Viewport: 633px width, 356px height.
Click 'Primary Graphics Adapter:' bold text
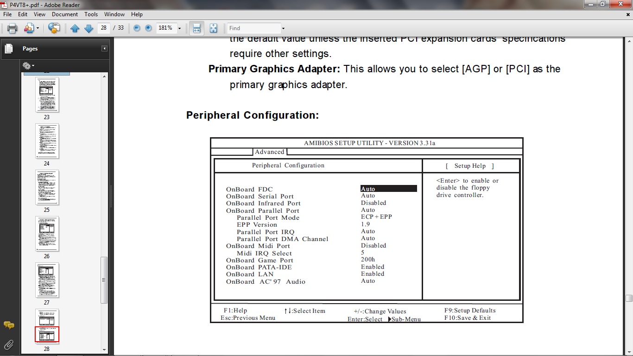click(274, 69)
